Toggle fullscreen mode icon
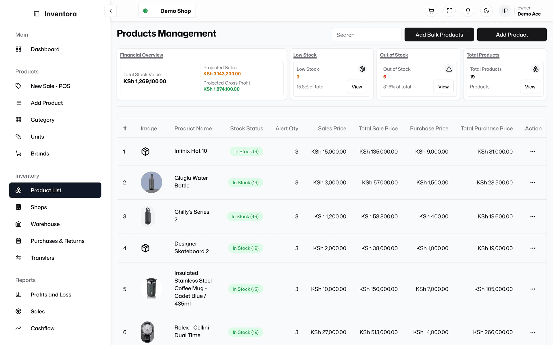 coord(450,11)
